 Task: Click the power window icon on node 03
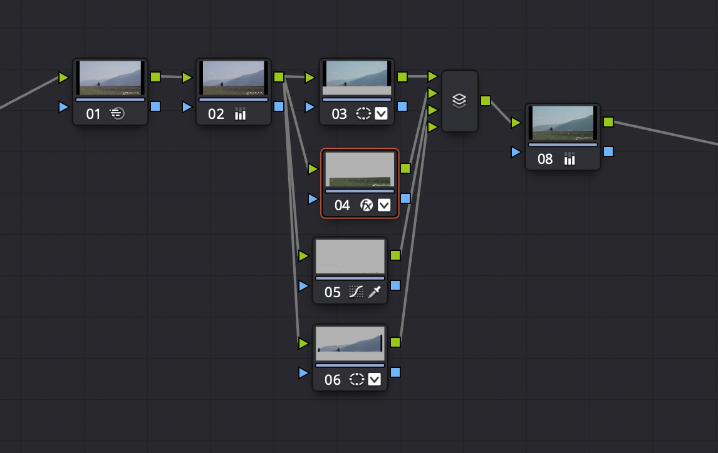click(363, 114)
